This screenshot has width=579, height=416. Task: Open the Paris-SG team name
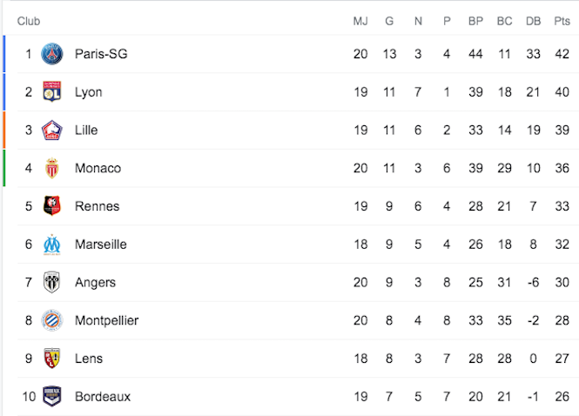coord(101,54)
